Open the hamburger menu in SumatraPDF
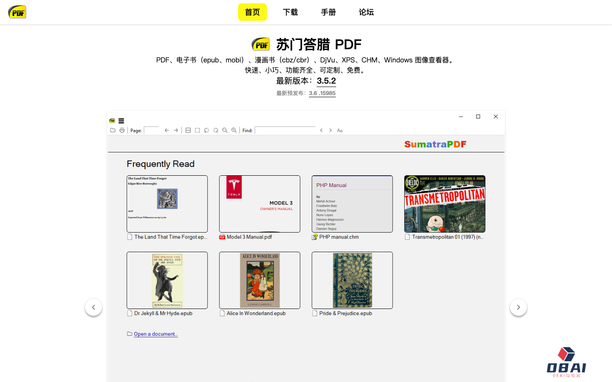 coord(121,121)
